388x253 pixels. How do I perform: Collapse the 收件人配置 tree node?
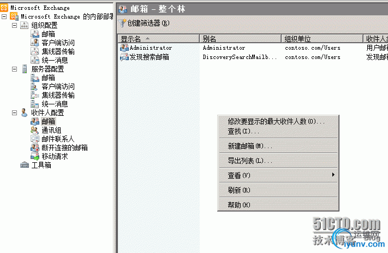[15, 113]
